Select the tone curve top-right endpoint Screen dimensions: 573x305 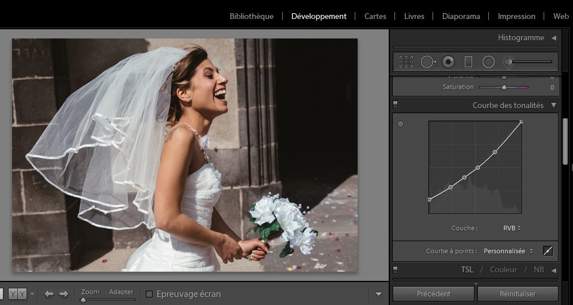522,122
